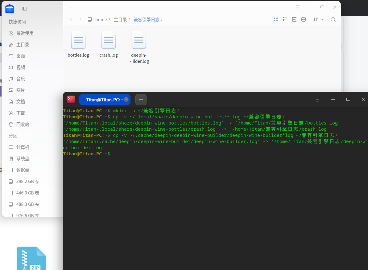Image resolution: width=368 pixels, height=270 pixels.
Task: Switch to icon grid view
Action: point(276,19)
